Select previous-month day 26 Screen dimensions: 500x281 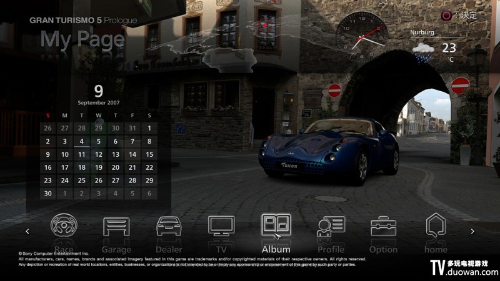click(x=48, y=129)
